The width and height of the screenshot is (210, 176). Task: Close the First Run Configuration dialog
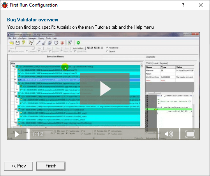pyautogui.click(x=201, y=5)
